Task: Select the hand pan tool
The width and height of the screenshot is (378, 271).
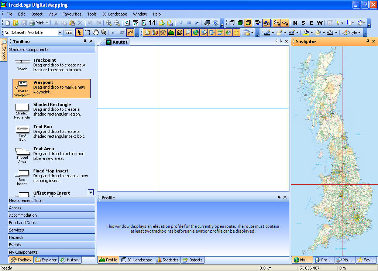Action: tap(96, 32)
